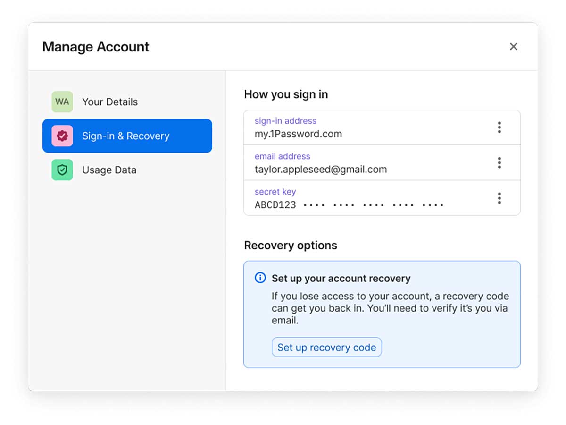Click the purple "sign-in address" field label
The image size is (566, 425).
285,121
